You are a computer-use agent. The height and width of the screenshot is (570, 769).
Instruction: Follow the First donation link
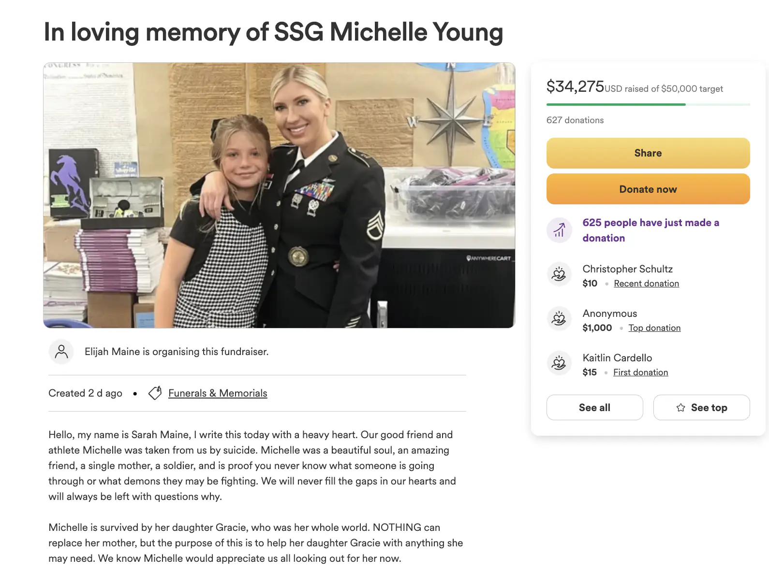640,372
